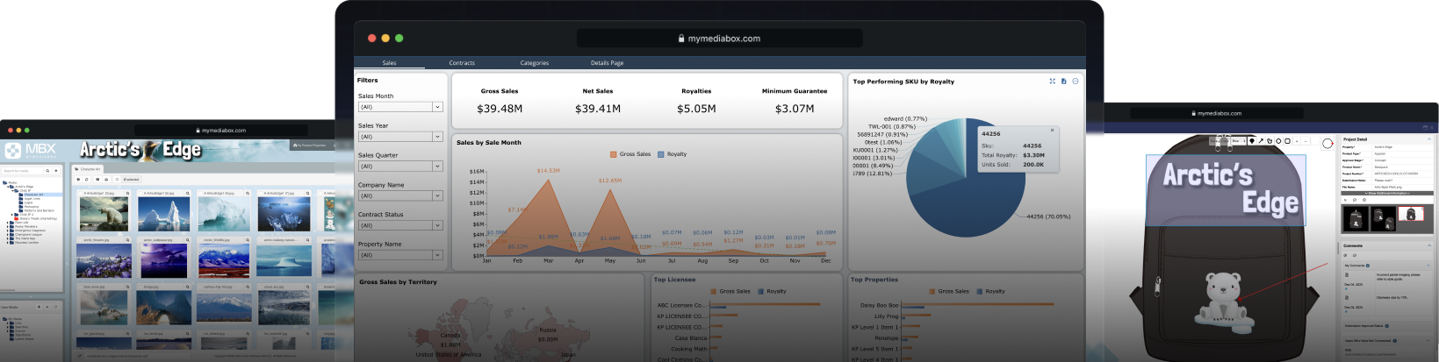Viewport: 1439px width, 362px height.
Task: Go to the Details Page tab
Action: [607, 63]
